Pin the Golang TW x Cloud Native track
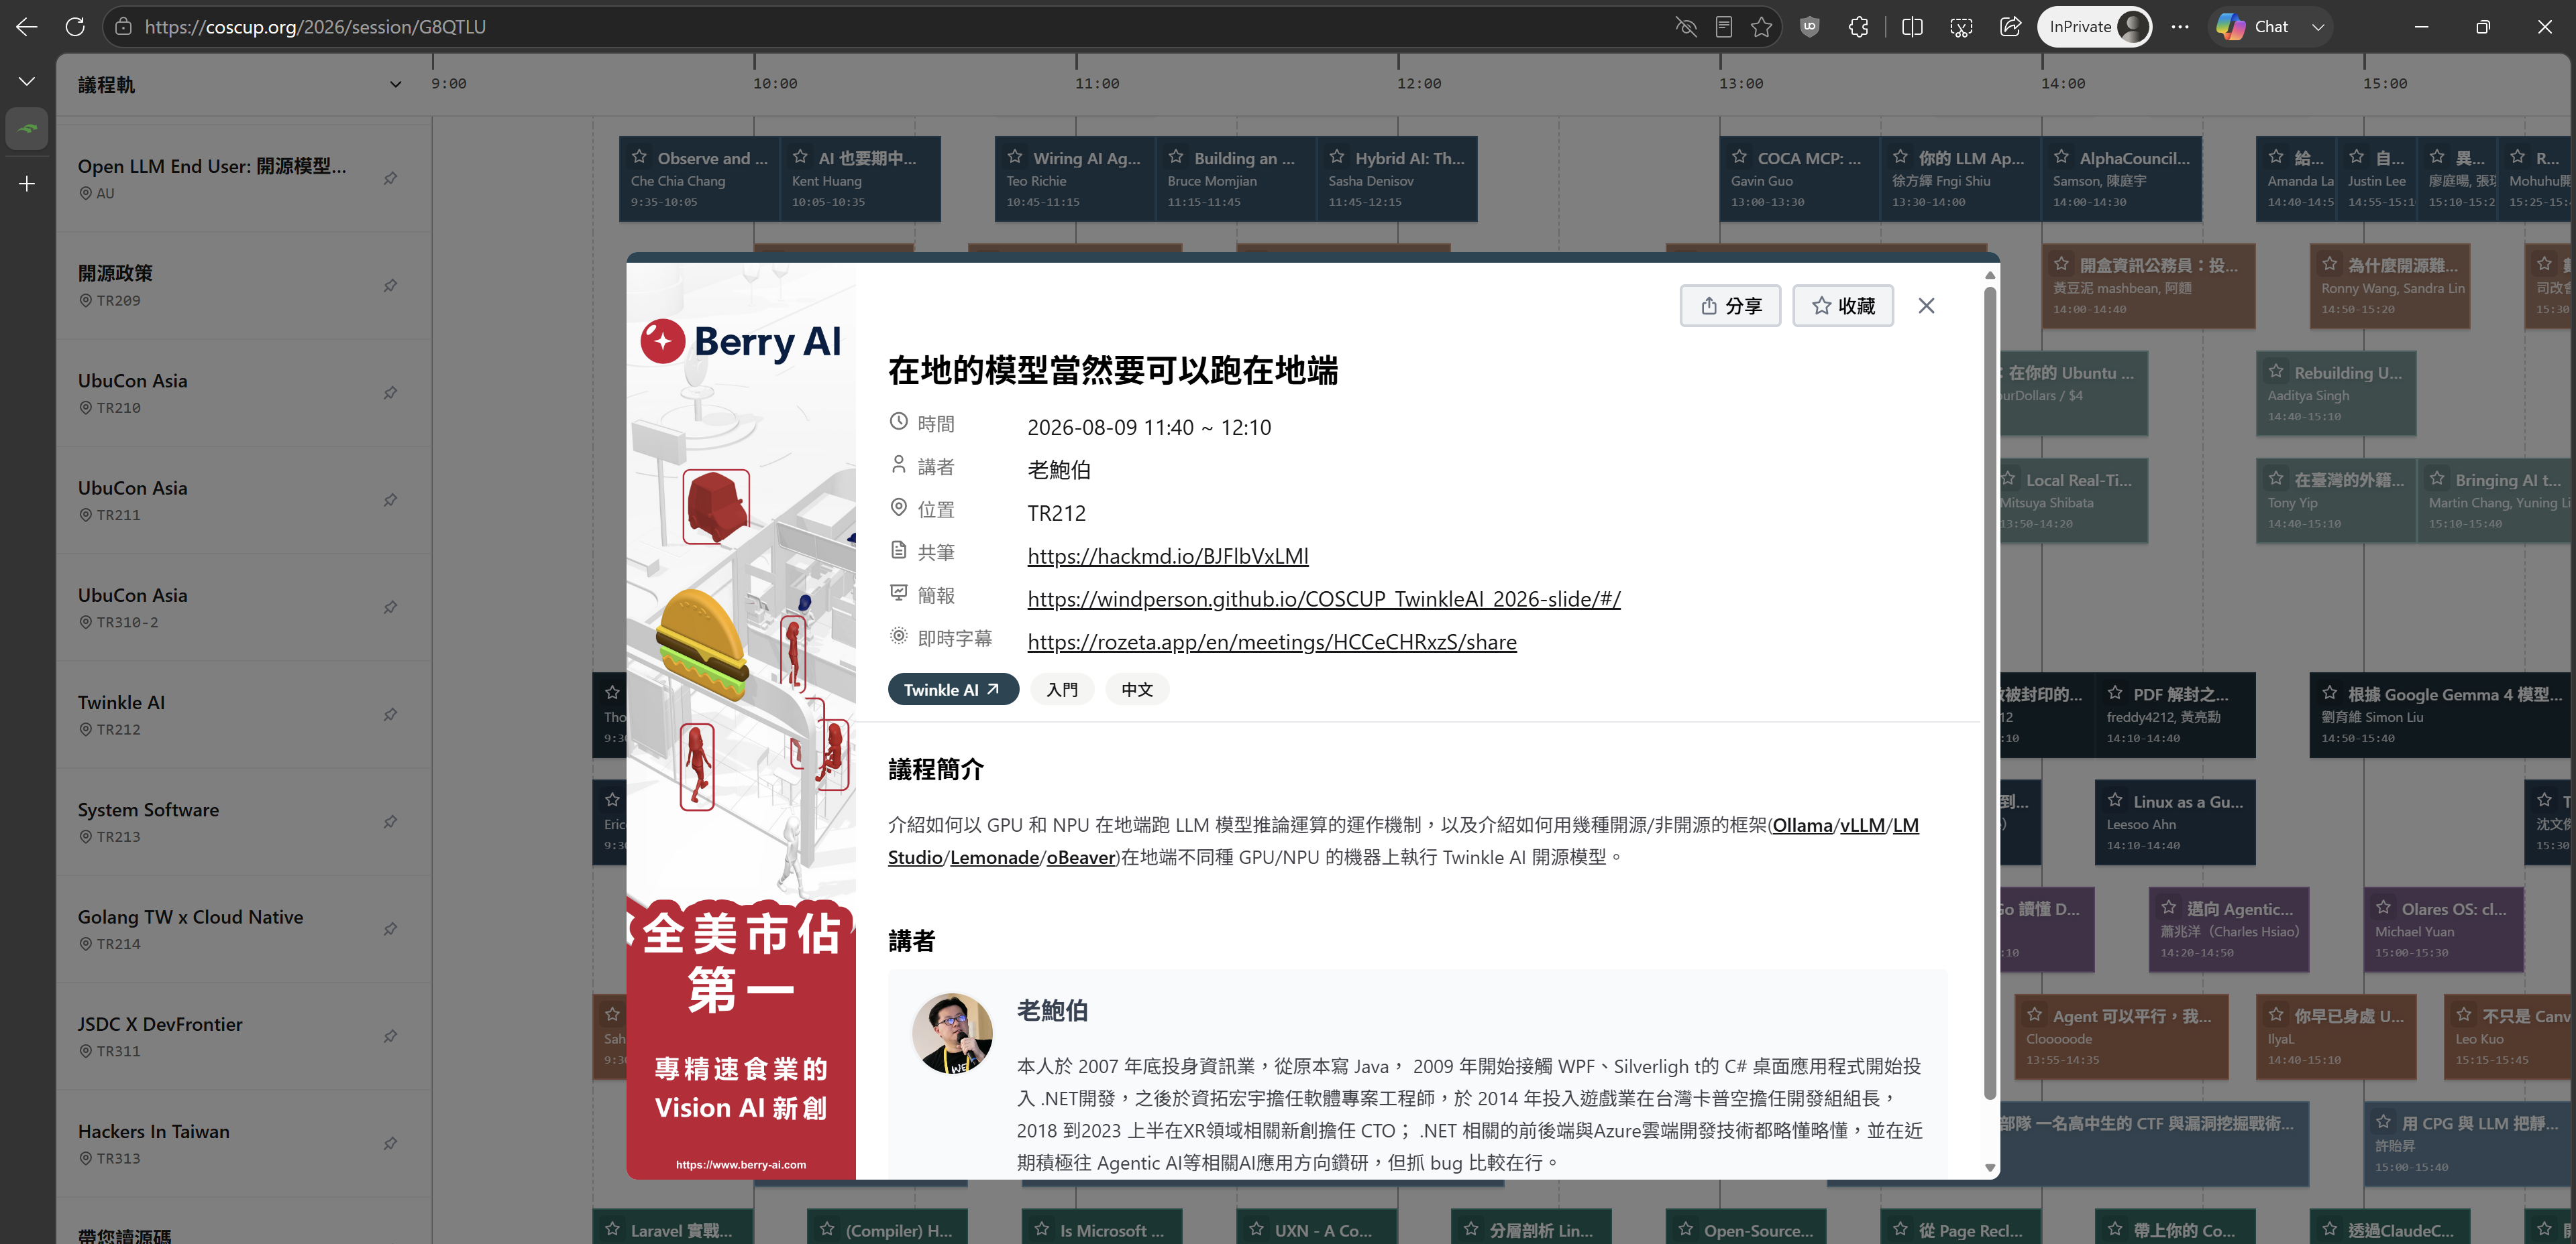This screenshot has height=1244, width=2576. click(391, 929)
